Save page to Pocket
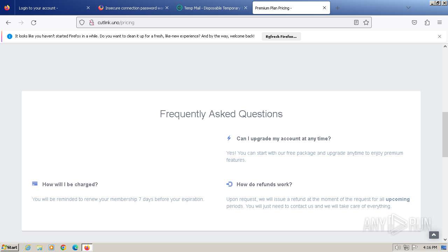 point(414,22)
